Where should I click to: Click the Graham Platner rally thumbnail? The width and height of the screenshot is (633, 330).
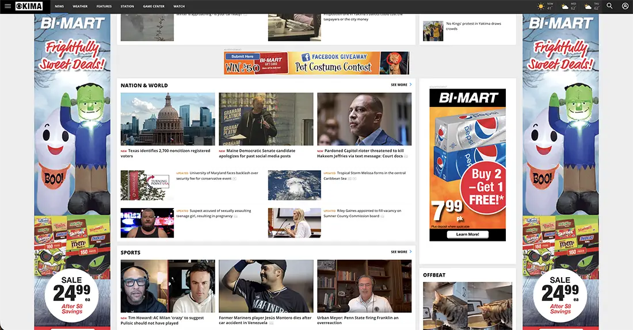[x=266, y=119]
